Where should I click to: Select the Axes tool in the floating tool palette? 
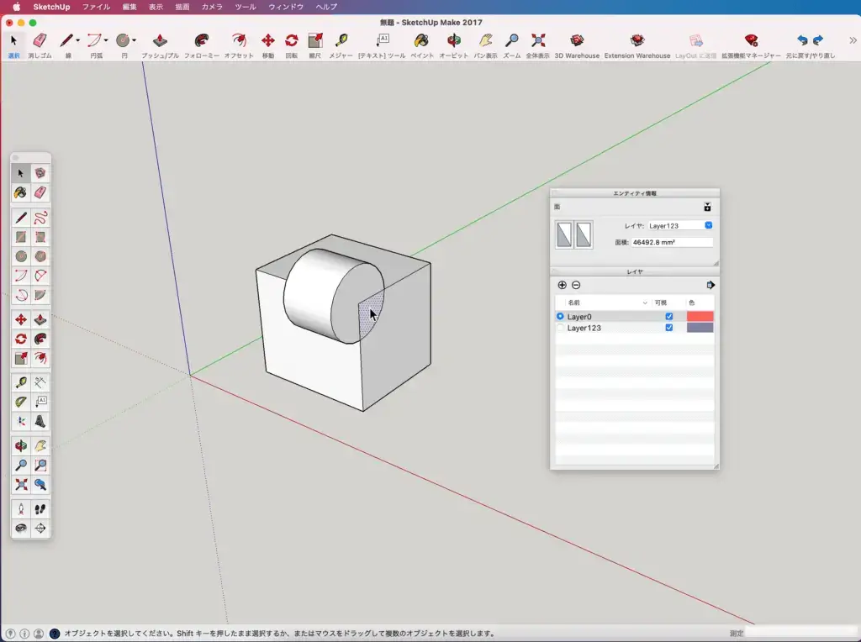pos(21,421)
